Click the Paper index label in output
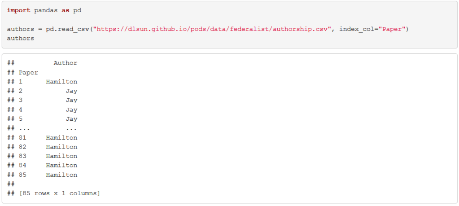 coord(28,73)
